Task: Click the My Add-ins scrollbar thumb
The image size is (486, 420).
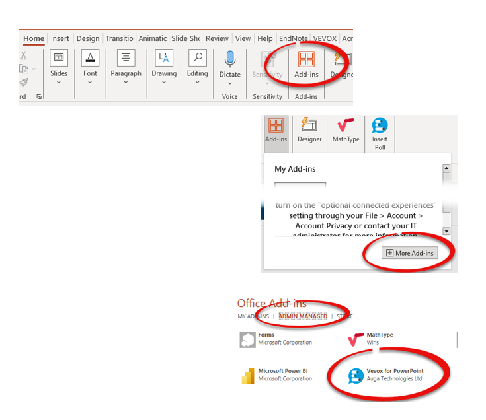Action: point(446,193)
